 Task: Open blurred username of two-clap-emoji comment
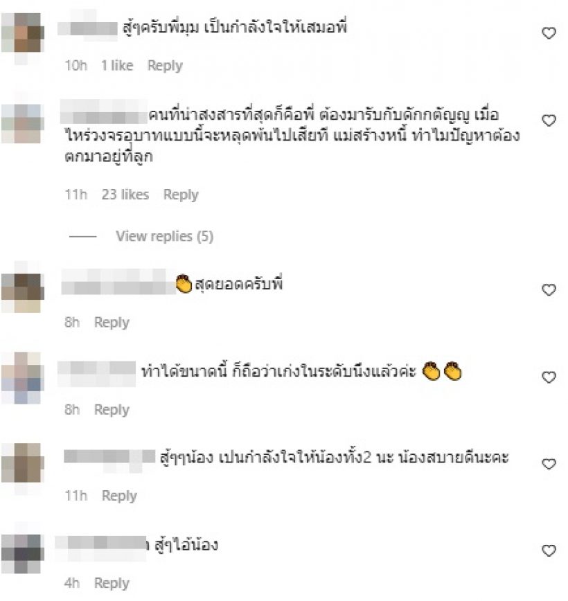(97, 374)
